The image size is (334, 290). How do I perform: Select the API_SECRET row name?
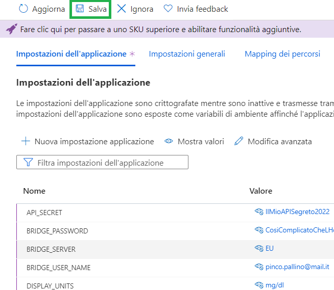pos(44,213)
